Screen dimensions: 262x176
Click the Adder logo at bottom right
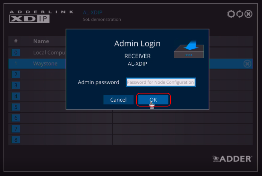pyautogui.click(x=232, y=158)
